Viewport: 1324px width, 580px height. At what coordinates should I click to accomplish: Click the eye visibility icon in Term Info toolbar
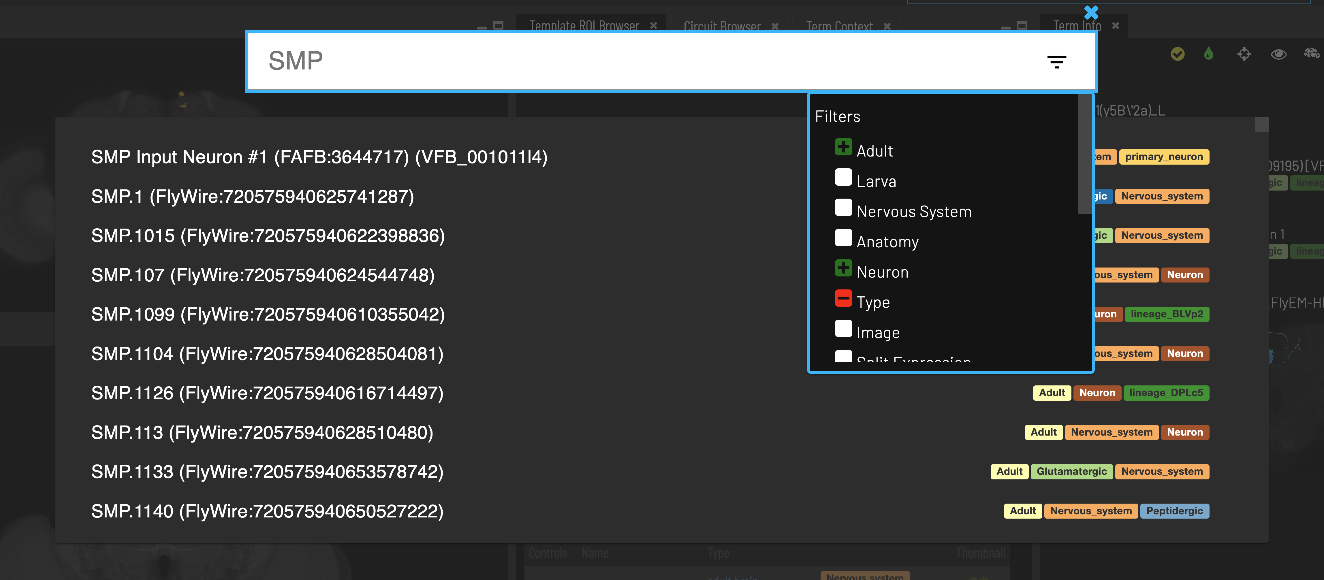click(x=1279, y=53)
